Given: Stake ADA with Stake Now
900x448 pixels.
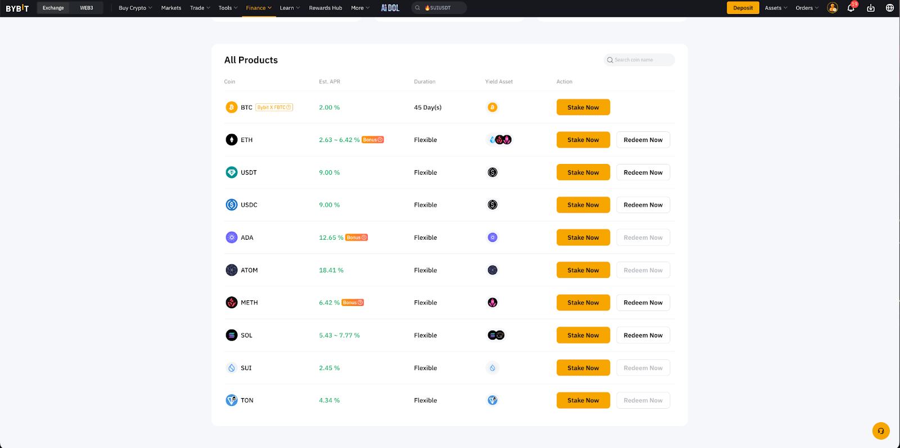Looking at the screenshot, I should pyautogui.click(x=583, y=237).
